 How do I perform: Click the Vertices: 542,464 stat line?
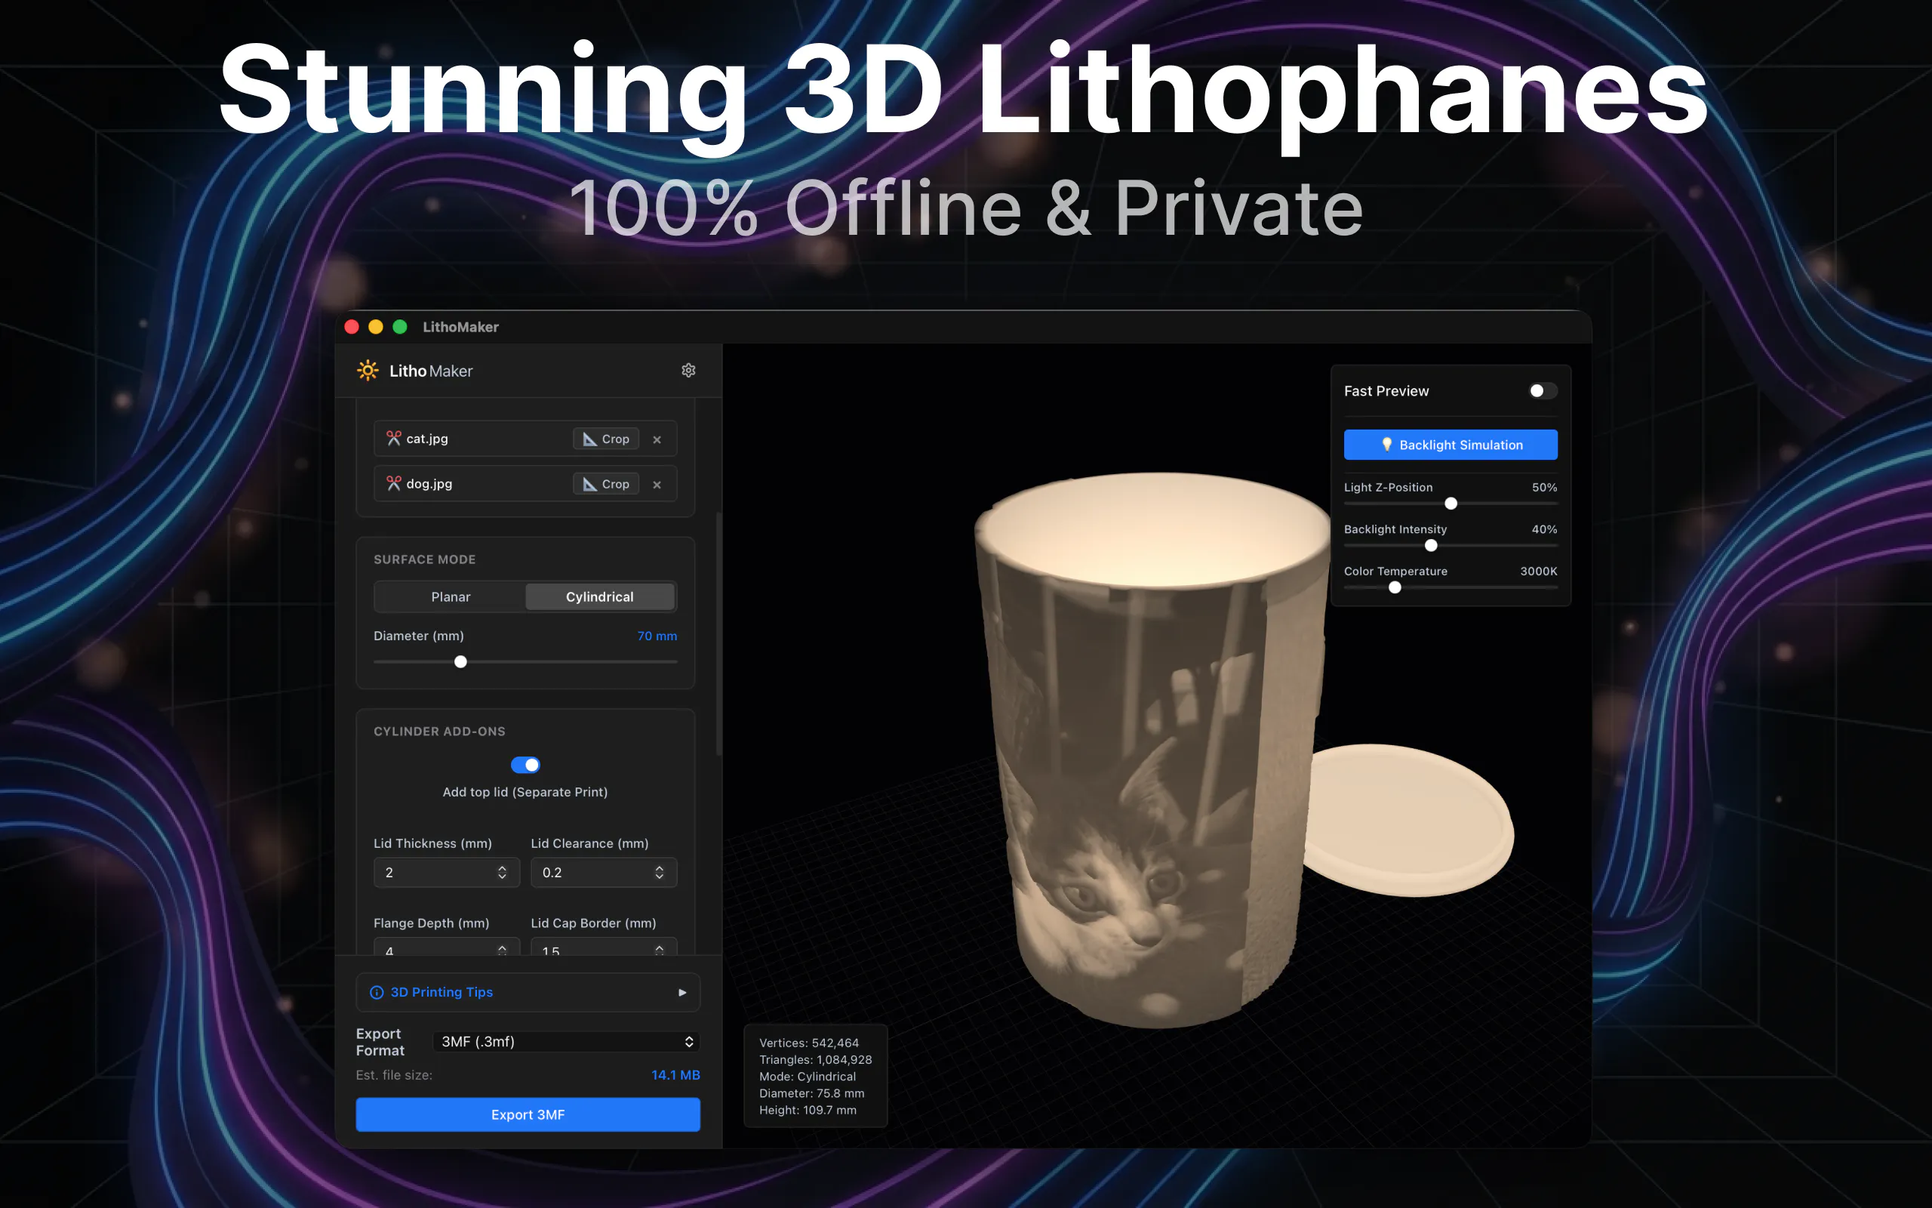[809, 1043]
